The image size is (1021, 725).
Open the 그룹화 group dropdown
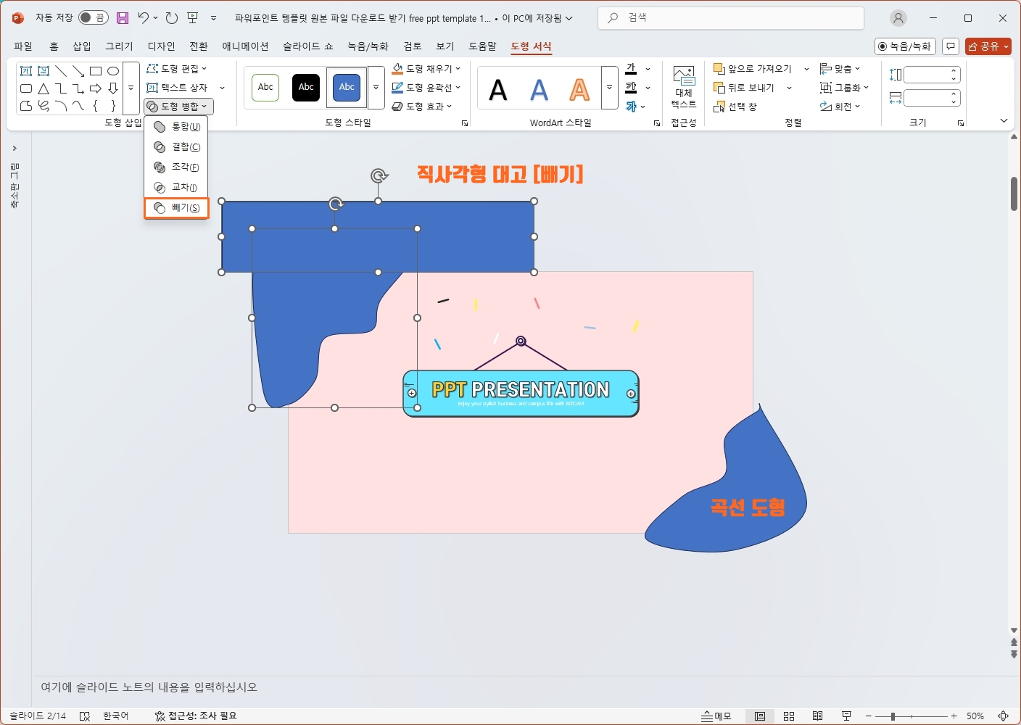tap(844, 88)
